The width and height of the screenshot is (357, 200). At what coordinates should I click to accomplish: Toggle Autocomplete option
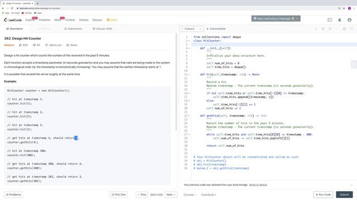[216, 29]
